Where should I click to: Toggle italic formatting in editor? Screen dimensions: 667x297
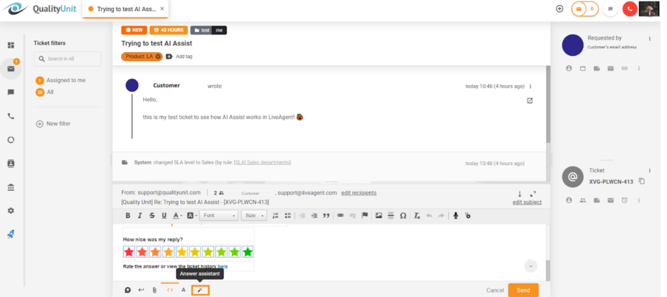(x=139, y=216)
